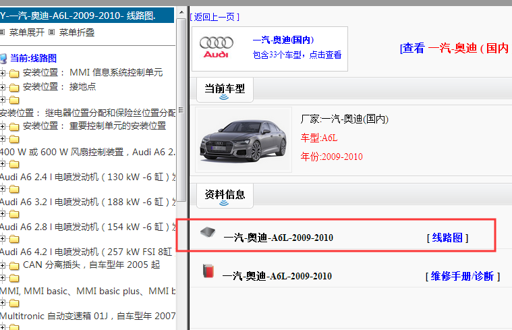Screen dimensions: 512x330
Task: Select the 当前:线路图 tree root
Action: point(33,58)
